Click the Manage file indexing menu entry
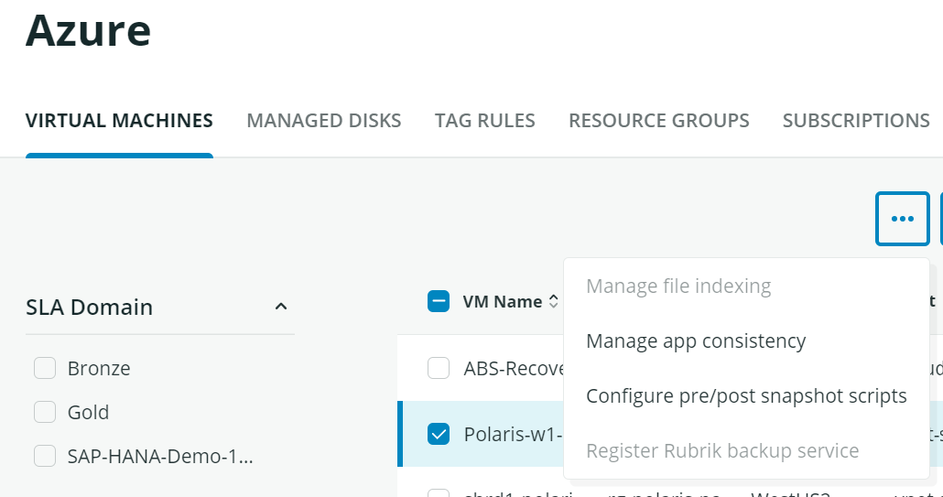The height and width of the screenshot is (497, 943). (x=678, y=286)
